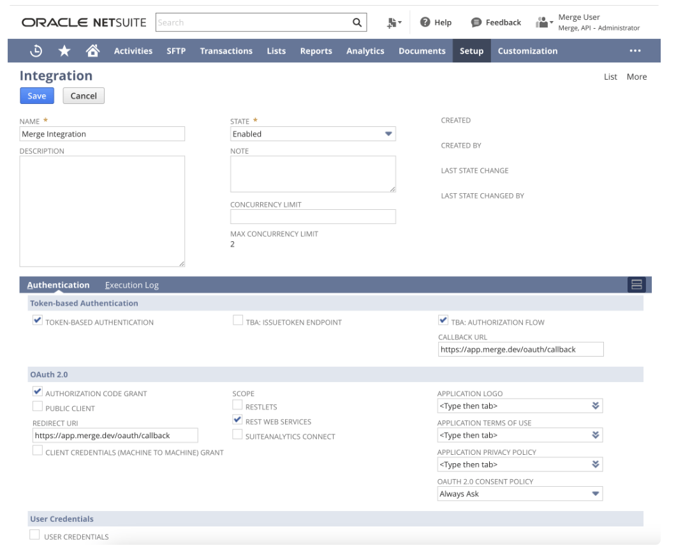
Task: Open the Transactions menu
Action: coord(226,51)
